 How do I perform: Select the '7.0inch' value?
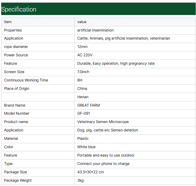pos(83,72)
